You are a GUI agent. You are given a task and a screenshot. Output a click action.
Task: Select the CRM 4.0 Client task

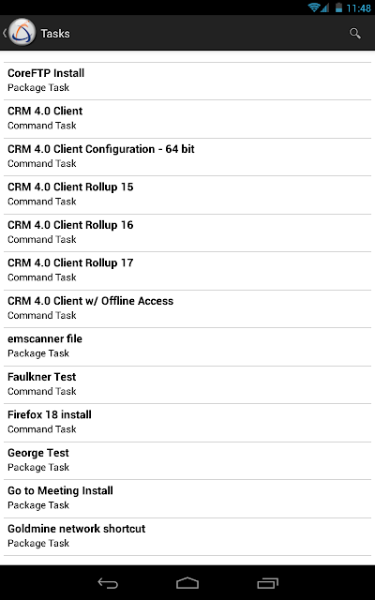click(x=187, y=119)
